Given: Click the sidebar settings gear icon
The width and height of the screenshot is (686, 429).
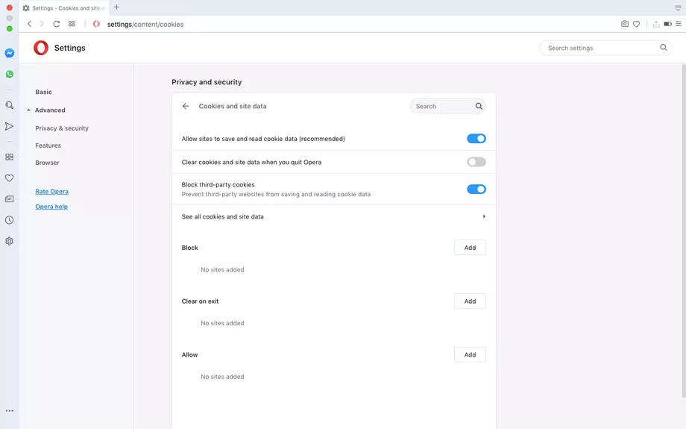Looking at the screenshot, I should coord(9,241).
